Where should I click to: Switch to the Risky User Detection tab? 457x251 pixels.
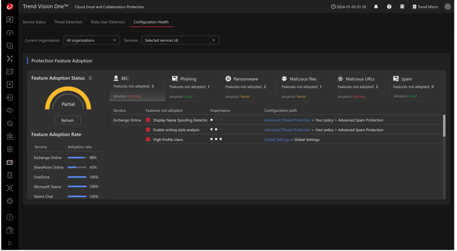pos(108,22)
